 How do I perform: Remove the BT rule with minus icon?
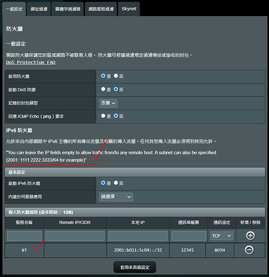[x=249, y=250]
